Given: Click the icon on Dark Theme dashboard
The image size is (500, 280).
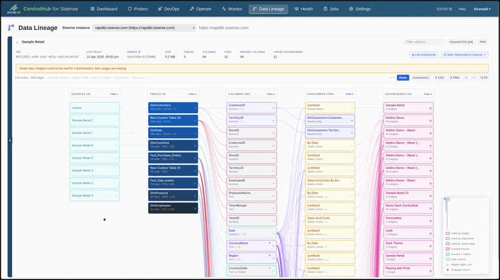Looking at the screenshot, I should (x=431, y=246).
